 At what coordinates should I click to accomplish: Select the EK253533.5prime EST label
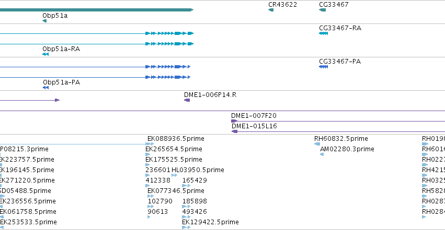(28, 222)
